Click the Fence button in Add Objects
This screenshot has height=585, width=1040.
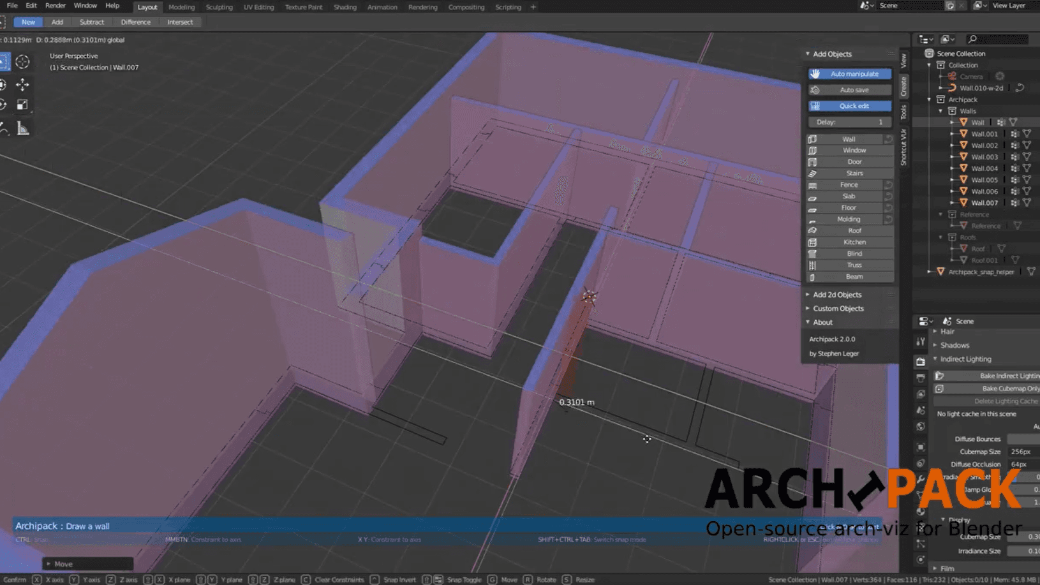(x=845, y=185)
